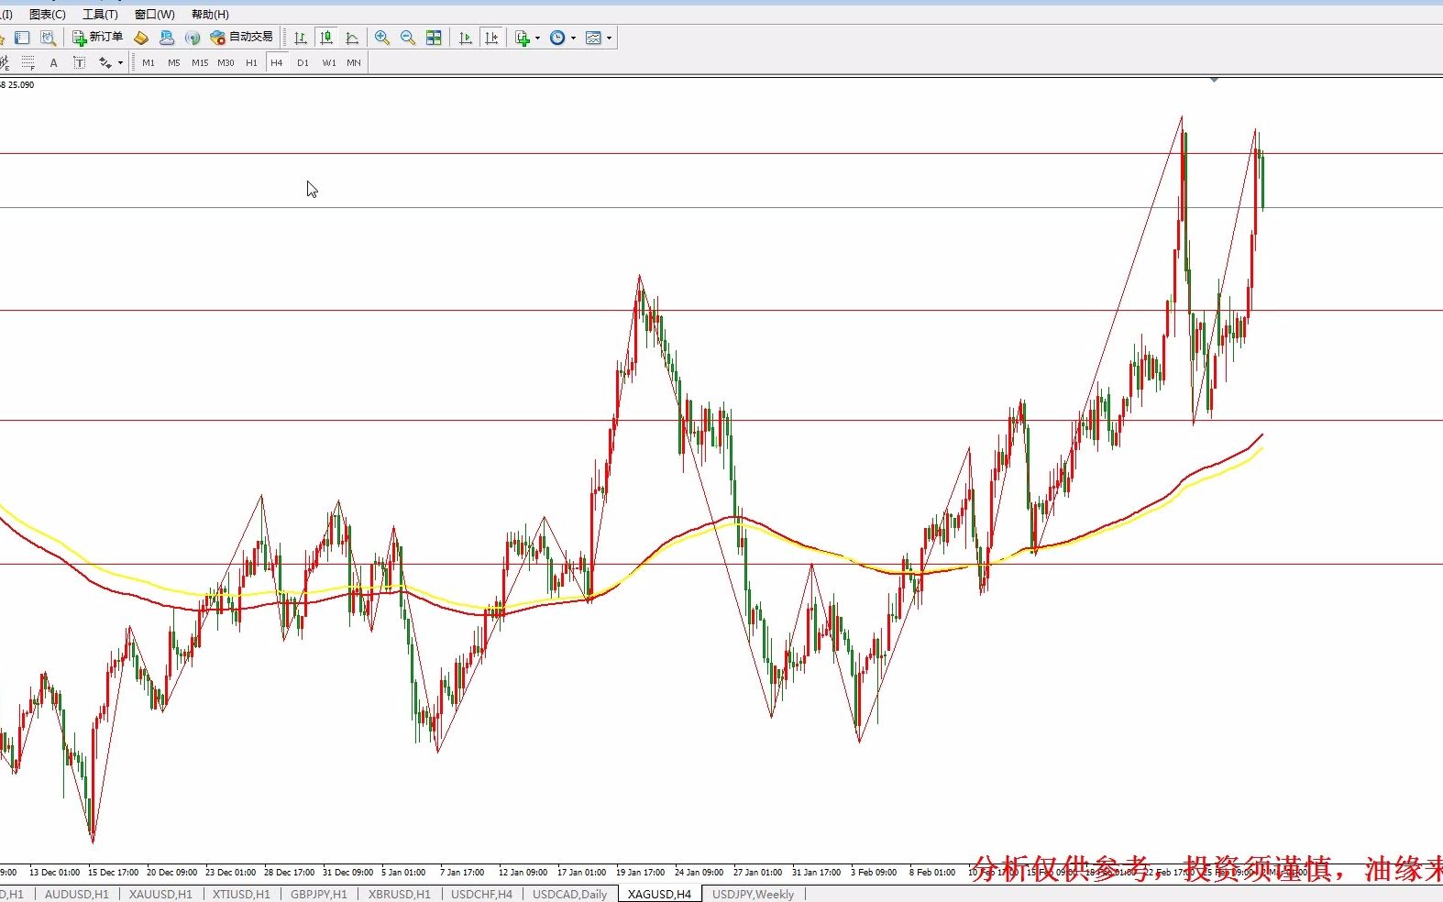Expand the periods dropdown arrow

point(573,38)
